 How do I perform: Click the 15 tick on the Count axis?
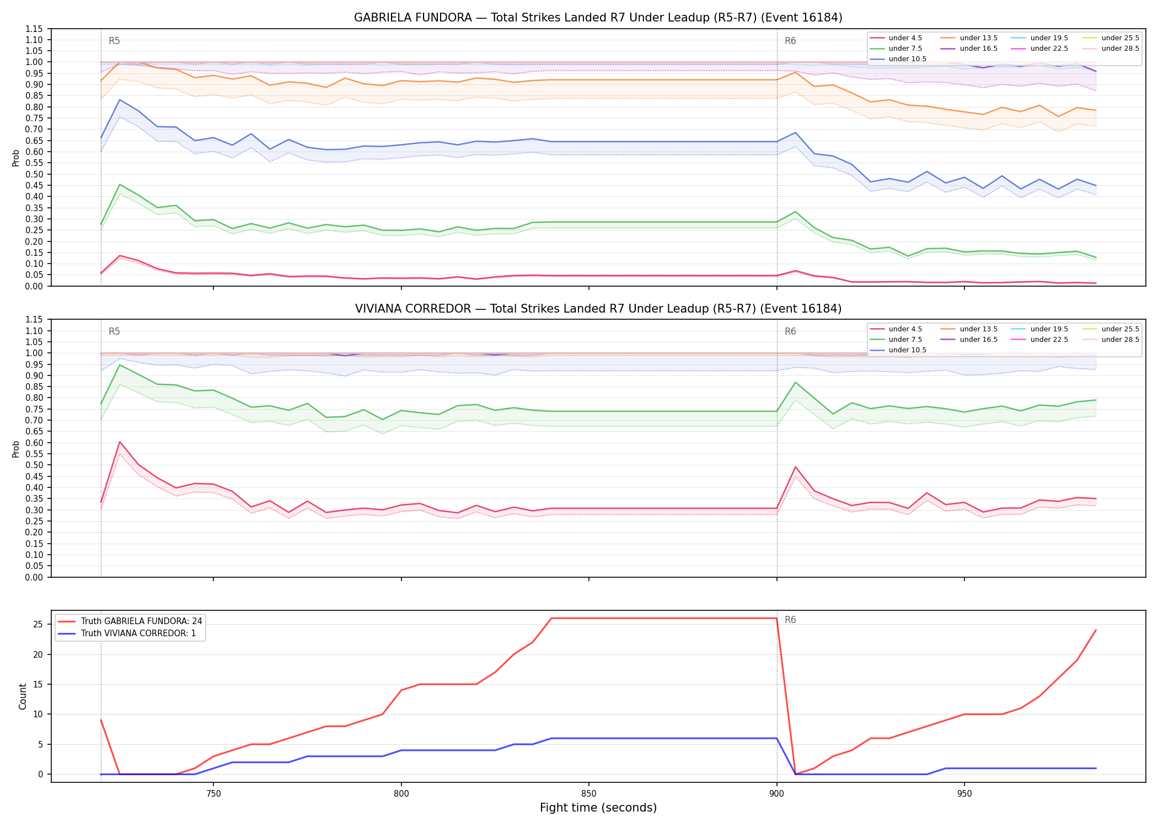click(x=37, y=685)
